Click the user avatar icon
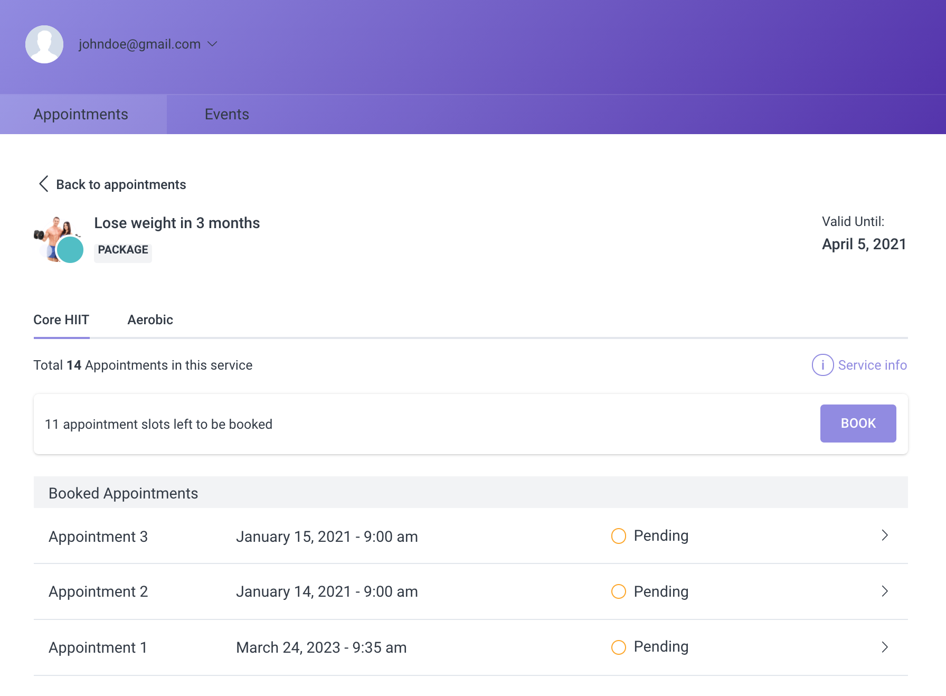 (x=44, y=44)
